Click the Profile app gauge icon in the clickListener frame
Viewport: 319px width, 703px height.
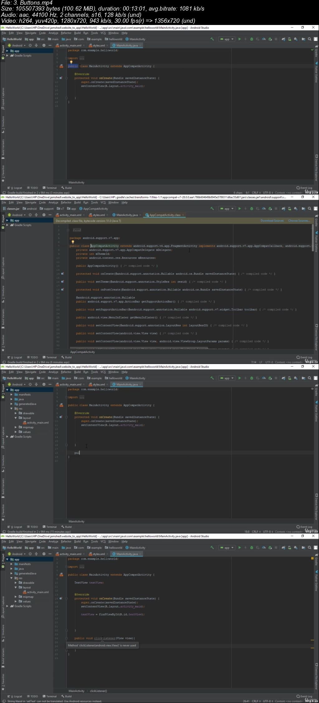[264, 548]
